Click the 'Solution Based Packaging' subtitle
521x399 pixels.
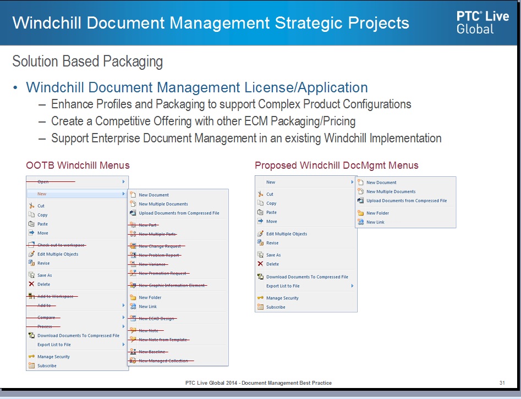click(87, 62)
